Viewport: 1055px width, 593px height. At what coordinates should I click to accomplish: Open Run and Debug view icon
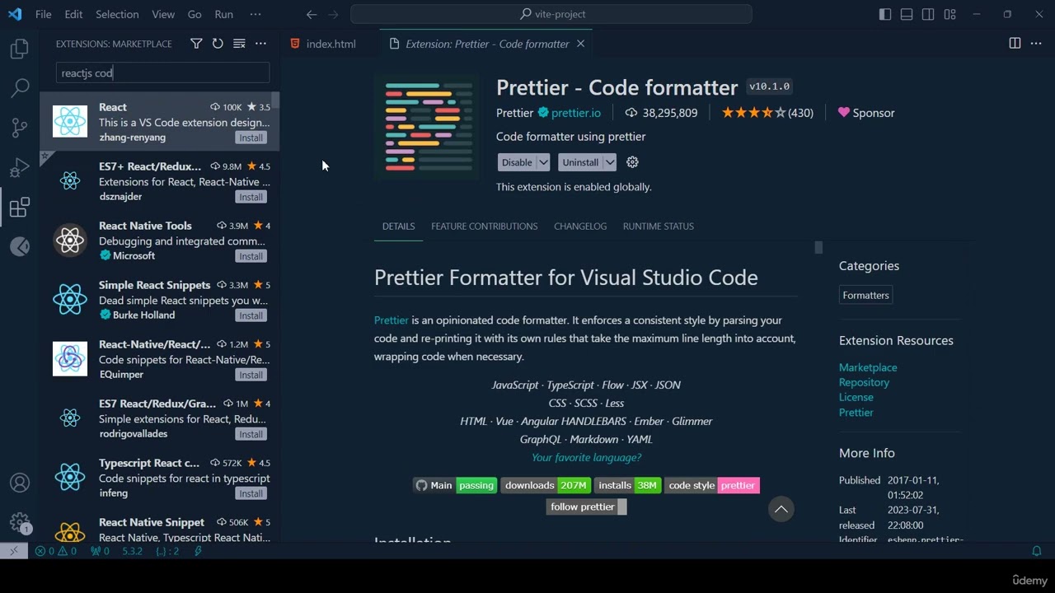[20, 167]
